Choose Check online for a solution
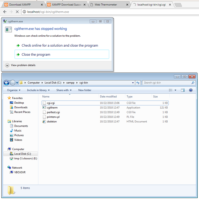Viewport: 199px width, 200px height. (x=60, y=45)
